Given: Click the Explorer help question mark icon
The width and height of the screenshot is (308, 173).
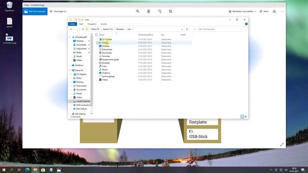Looking at the screenshot, I should 246,24.
